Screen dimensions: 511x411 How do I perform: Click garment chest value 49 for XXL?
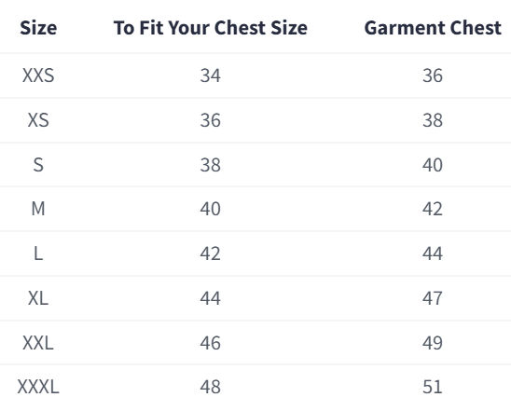tap(433, 343)
